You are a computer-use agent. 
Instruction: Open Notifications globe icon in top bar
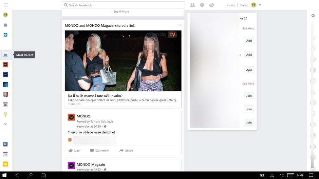tap(212, 5)
